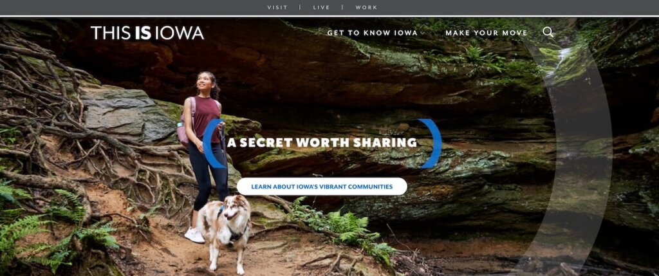Viewport: 659px width, 276px height.
Task: Click the separator between Visit and Live
Action: (x=300, y=8)
